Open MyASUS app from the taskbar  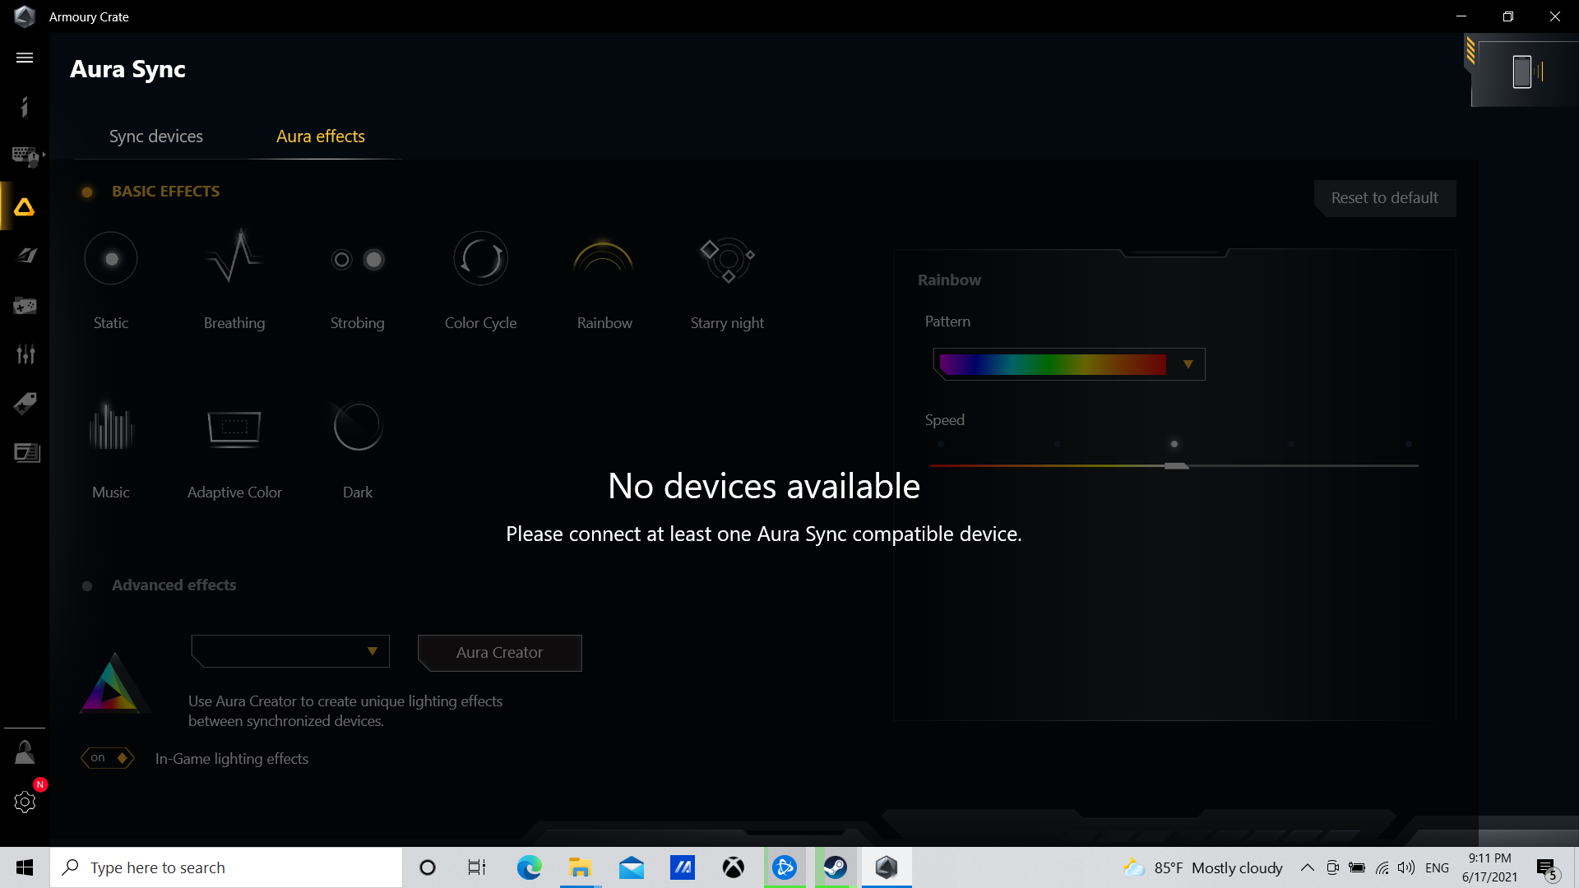click(682, 867)
